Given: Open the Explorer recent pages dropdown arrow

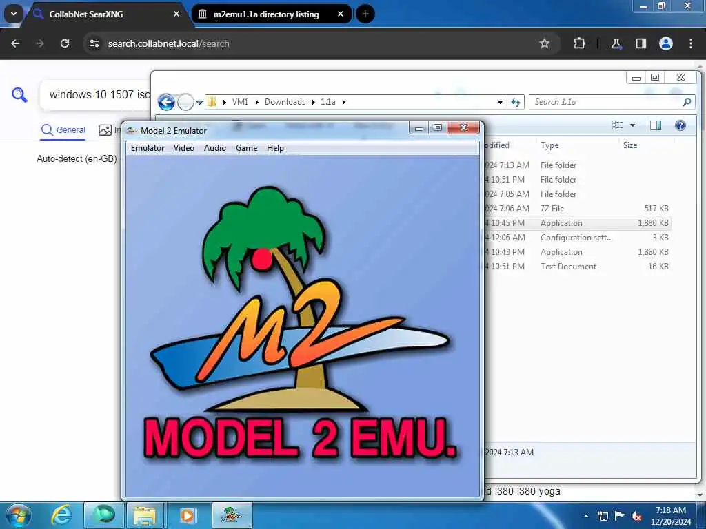Looking at the screenshot, I should [199, 103].
